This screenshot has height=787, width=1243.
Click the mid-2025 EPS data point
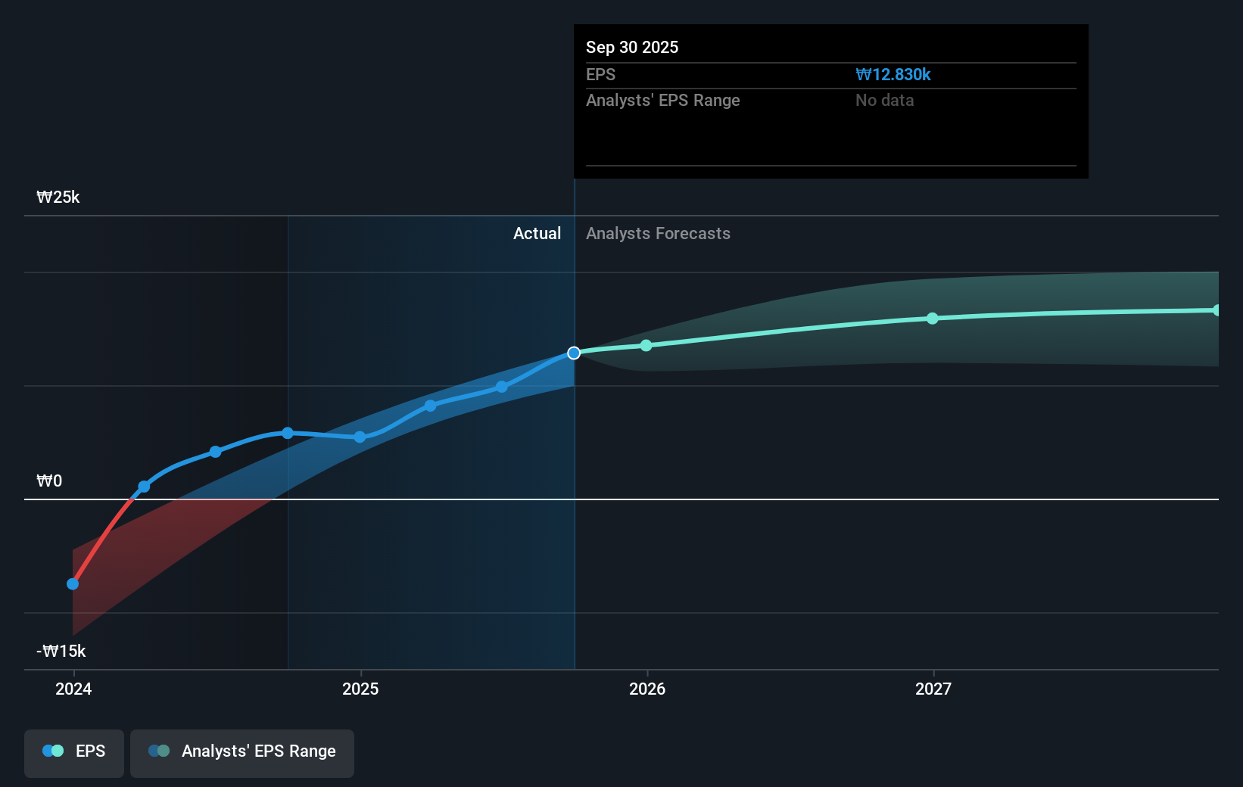430,405
